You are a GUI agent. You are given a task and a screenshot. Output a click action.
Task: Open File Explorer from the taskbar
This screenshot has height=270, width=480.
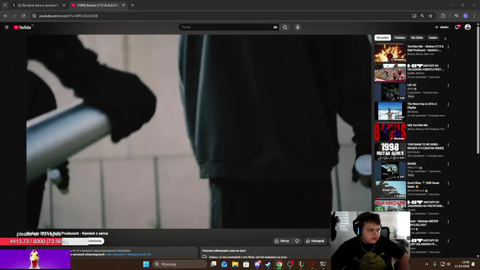(235, 264)
